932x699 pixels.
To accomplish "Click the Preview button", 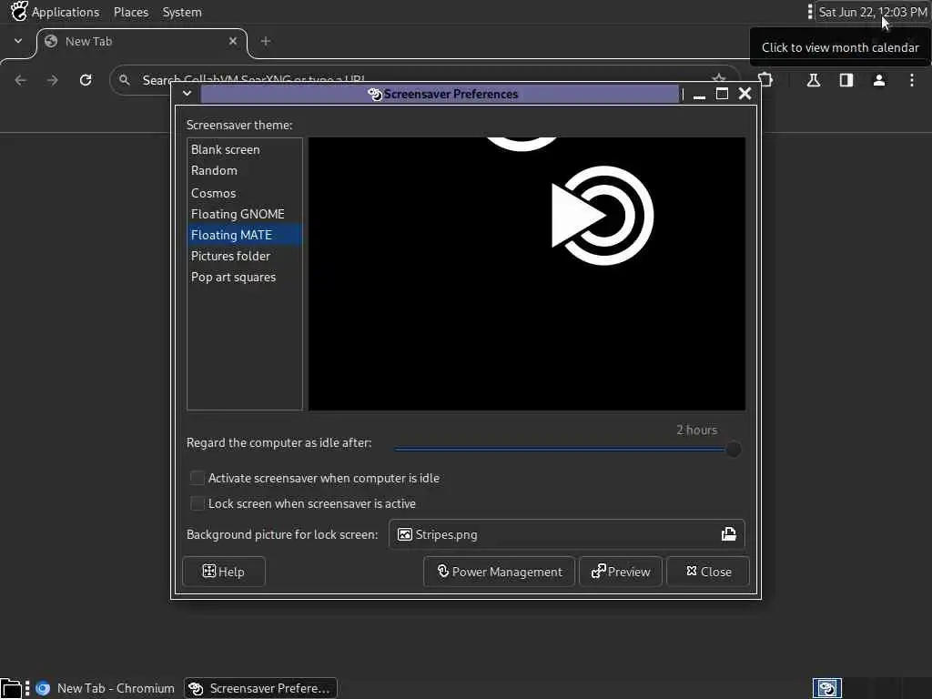I will click(x=621, y=572).
